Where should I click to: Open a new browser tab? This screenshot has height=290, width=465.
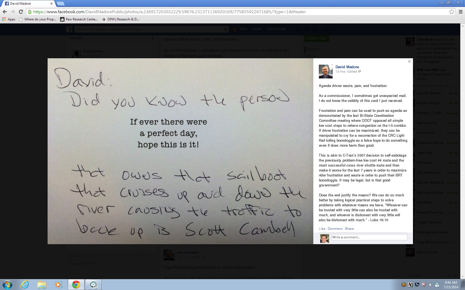tap(60, 4)
